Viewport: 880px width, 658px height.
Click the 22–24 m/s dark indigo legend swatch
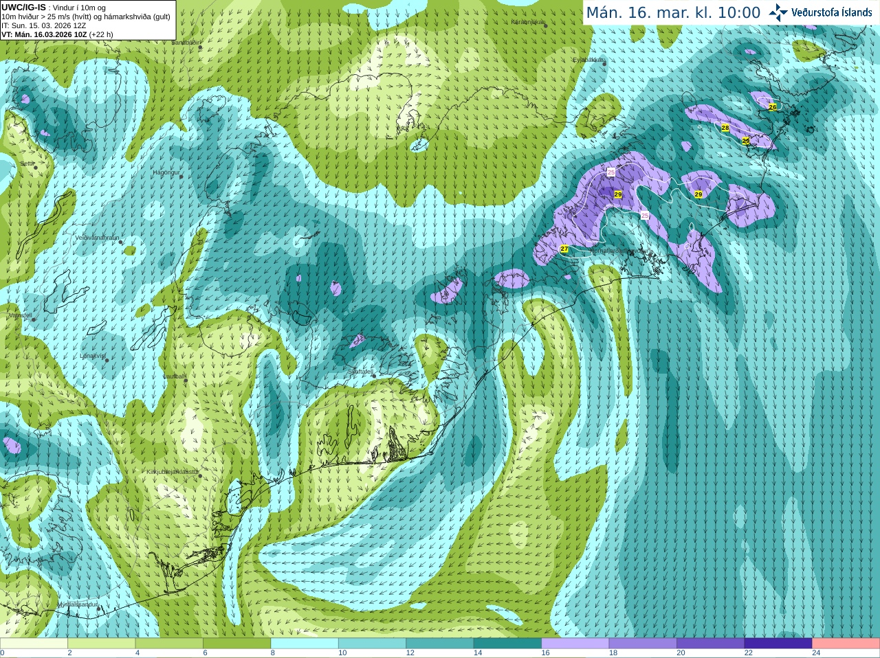point(778,644)
